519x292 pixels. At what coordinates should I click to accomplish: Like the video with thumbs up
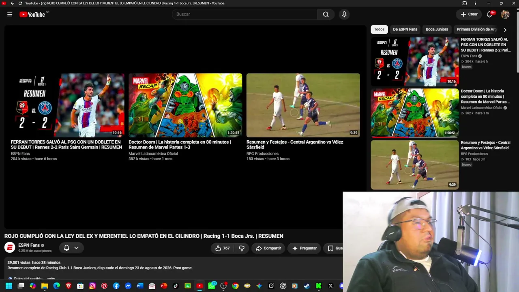tap(223, 248)
